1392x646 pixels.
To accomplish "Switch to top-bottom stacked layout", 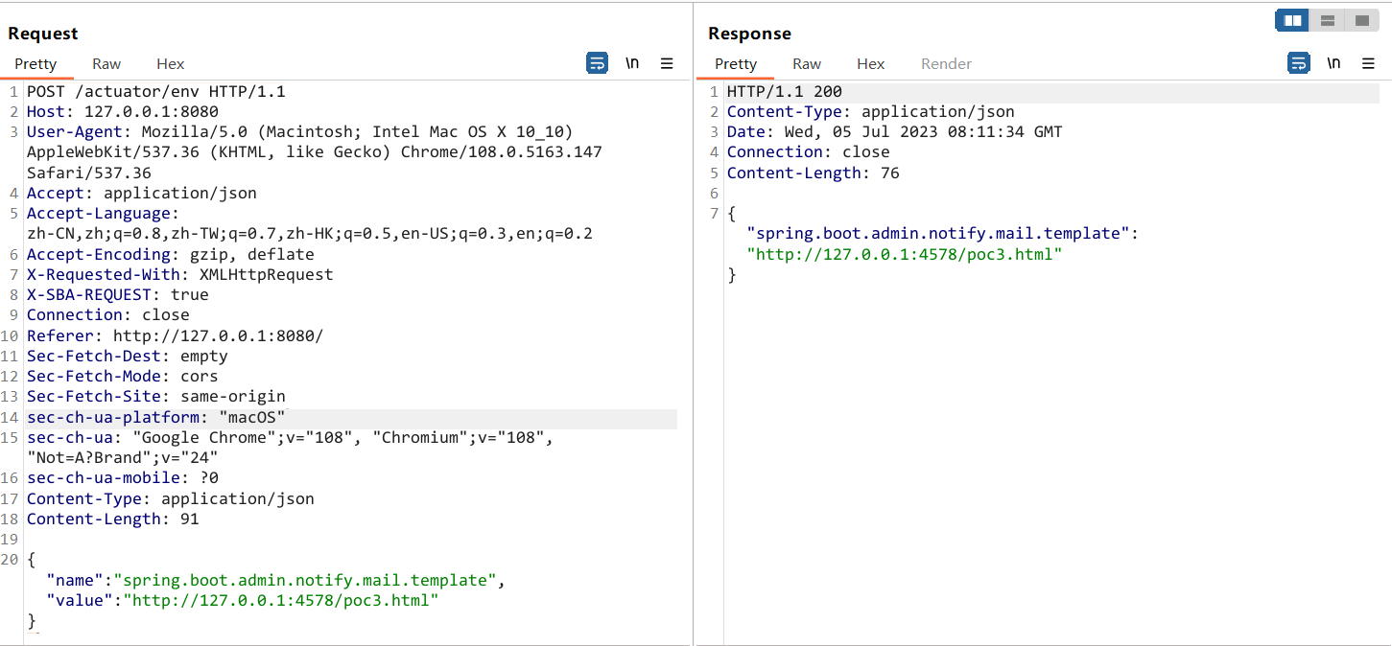I will coord(1328,19).
